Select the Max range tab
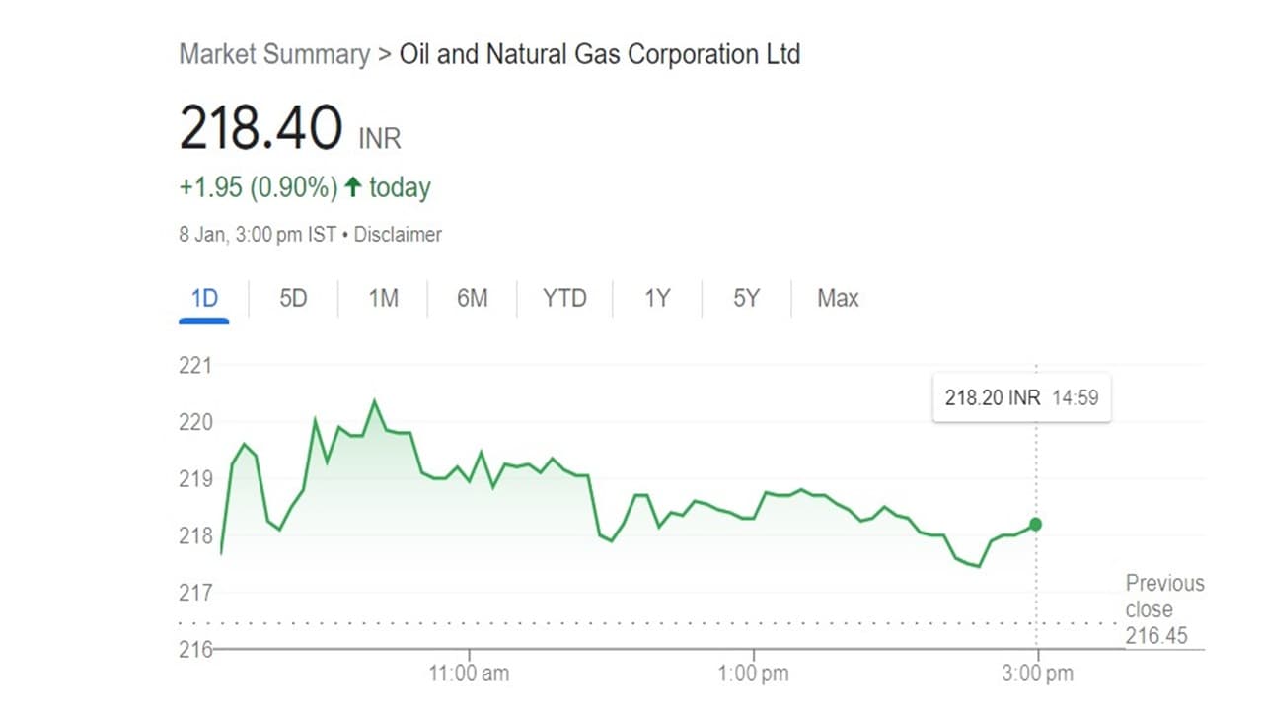The width and height of the screenshot is (1263, 710). pyautogui.click(x=838, y=298)
